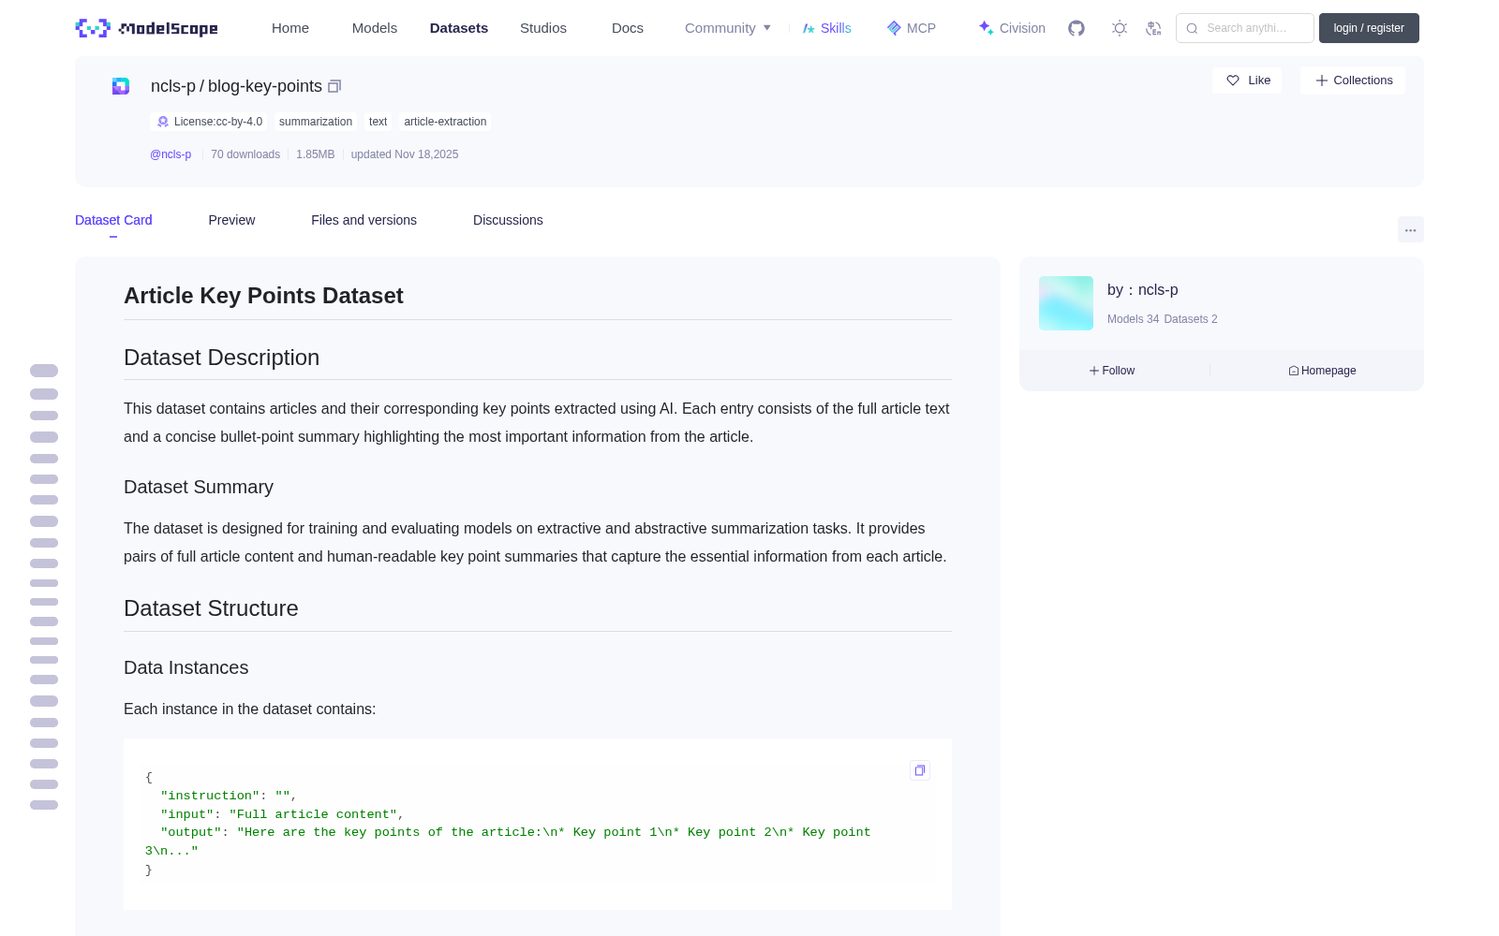Open the Discussions tab
Viewport: 1499px width, 936px height.
point(508,220)
